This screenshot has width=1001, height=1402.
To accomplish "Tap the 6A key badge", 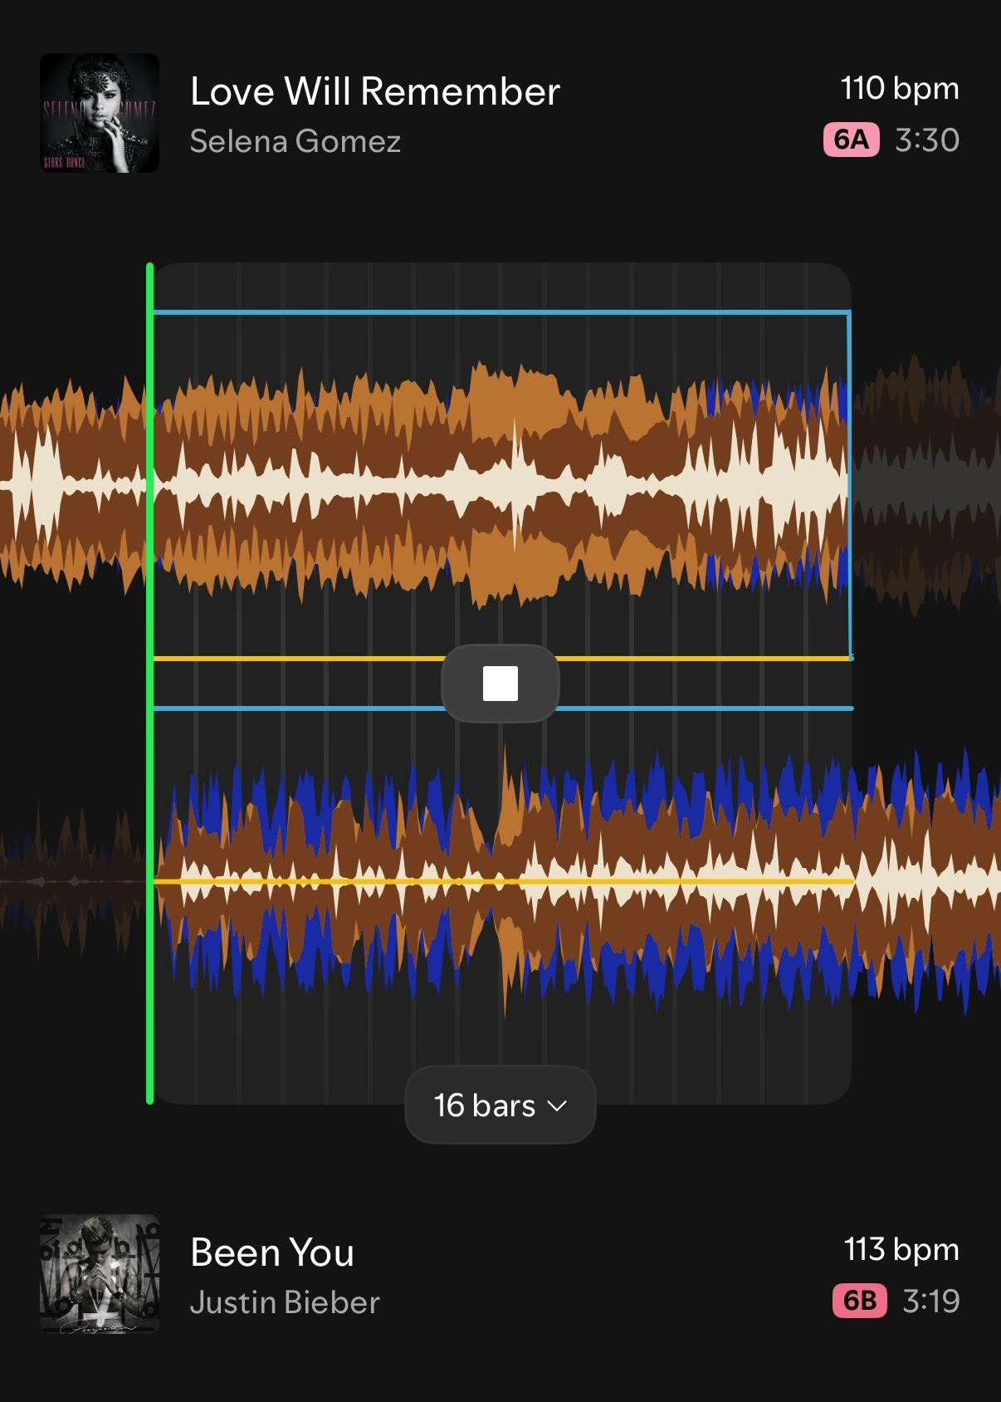I will point(852,140).
